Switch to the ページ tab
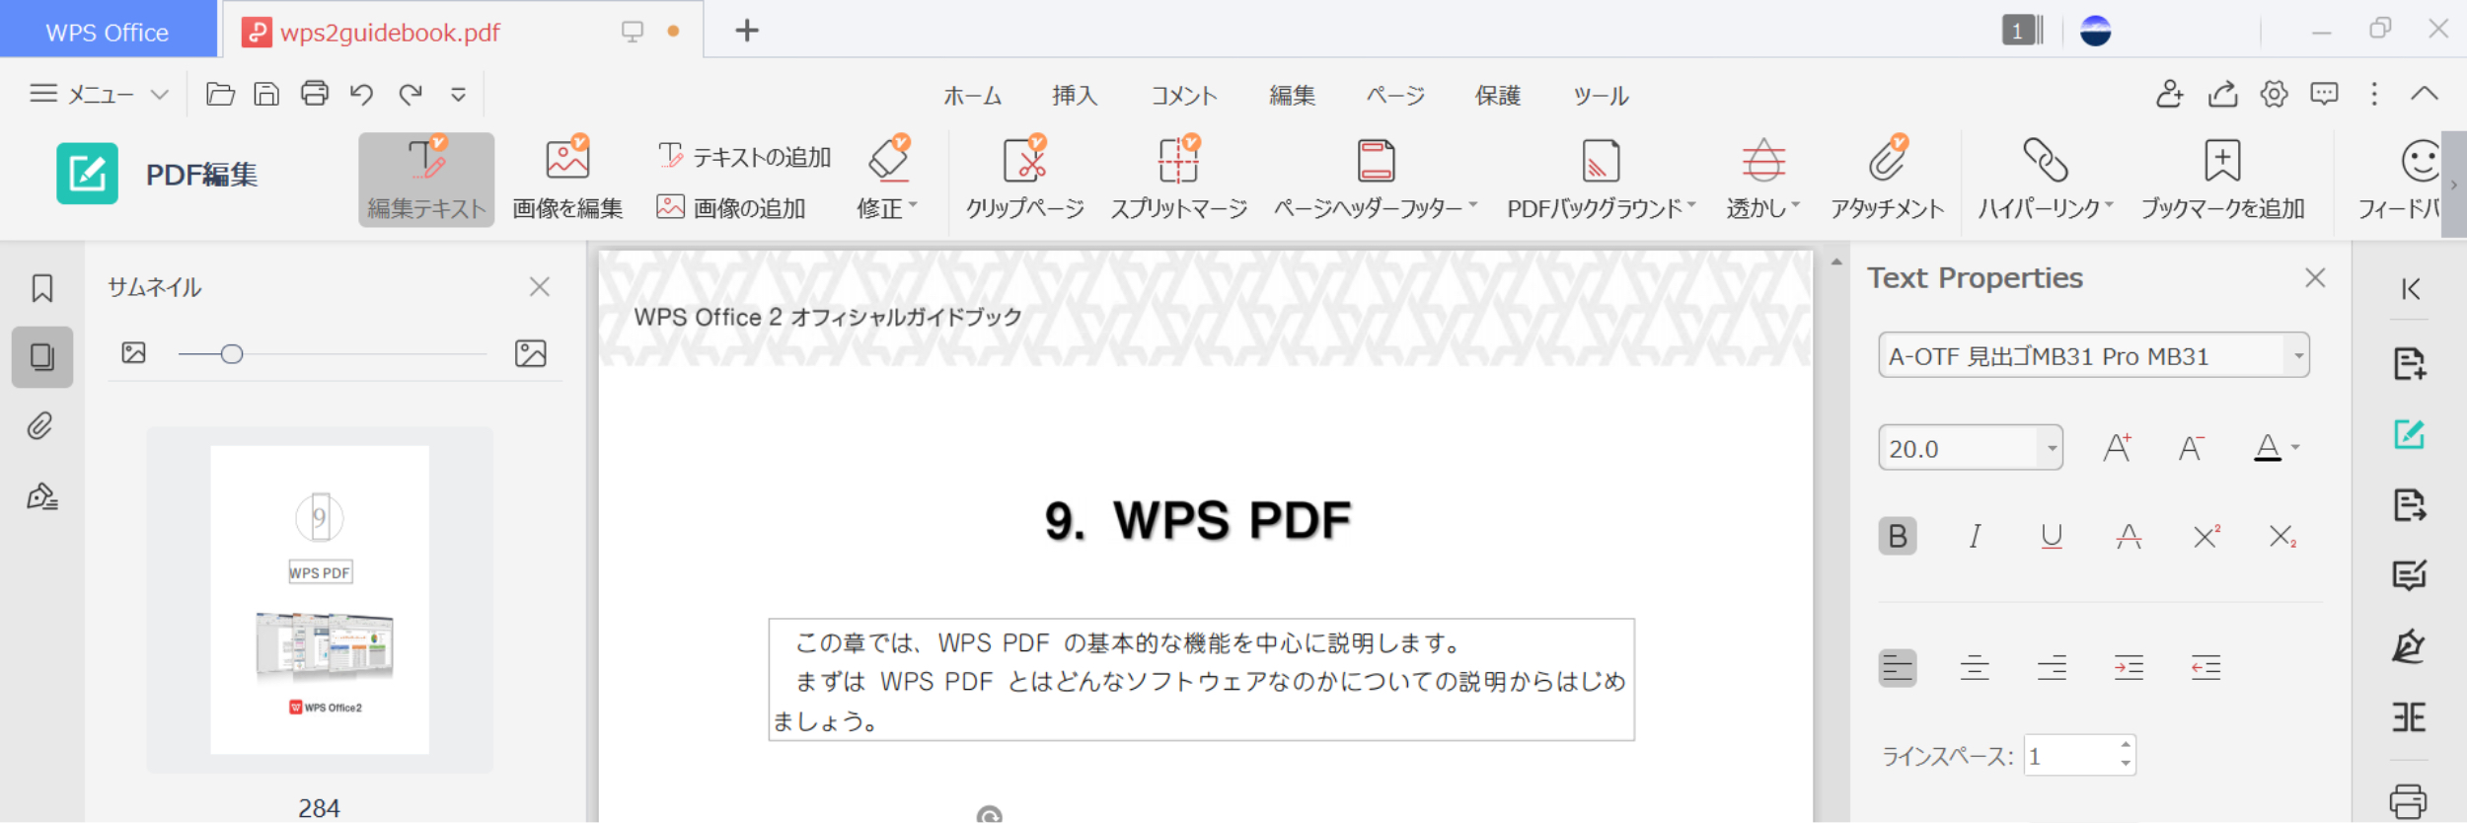This screenshot has width=2467, height=823. [x=1395, y=96]
